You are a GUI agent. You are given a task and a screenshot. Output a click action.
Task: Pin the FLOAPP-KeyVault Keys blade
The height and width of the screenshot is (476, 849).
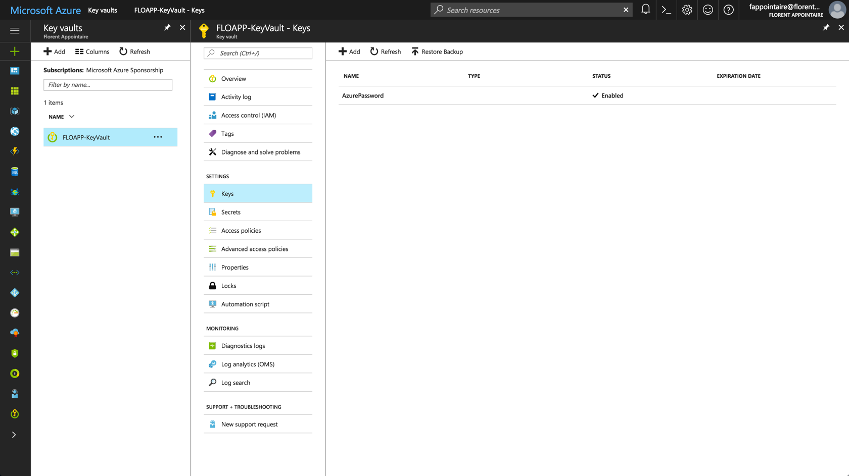pyautogui.click(x=826, y=27)
